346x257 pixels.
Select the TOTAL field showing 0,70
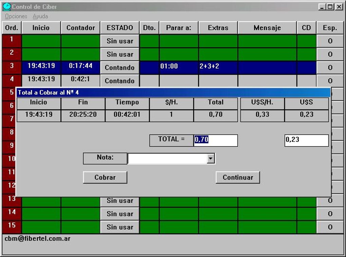tap(215, 140)
